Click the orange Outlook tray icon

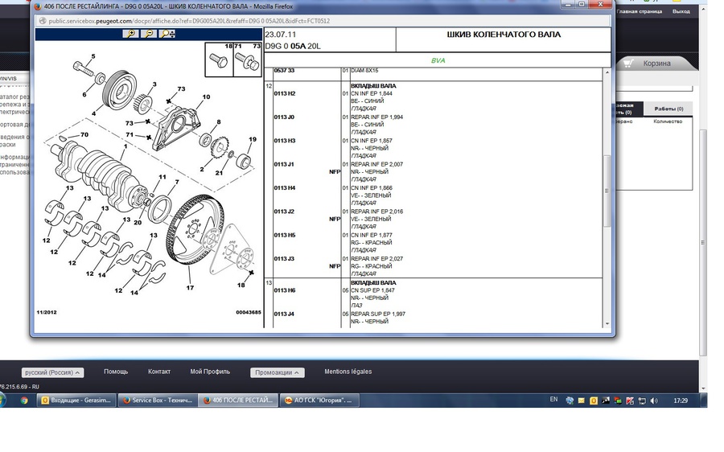(x=594, y=401)
